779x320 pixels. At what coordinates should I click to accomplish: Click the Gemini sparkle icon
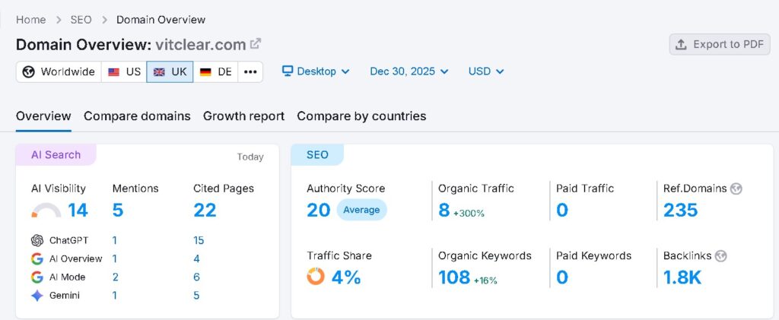coord(37,296)
